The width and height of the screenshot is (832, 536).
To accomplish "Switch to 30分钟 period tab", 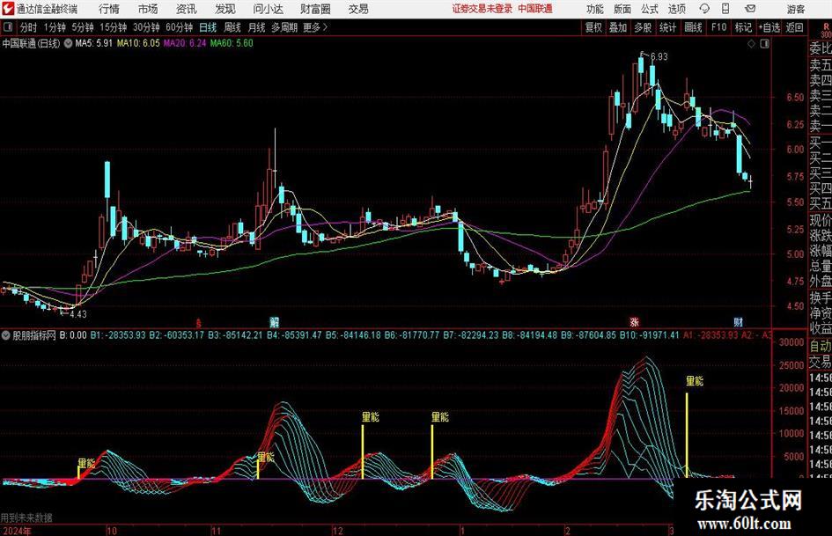I will [x=146, y=27].
